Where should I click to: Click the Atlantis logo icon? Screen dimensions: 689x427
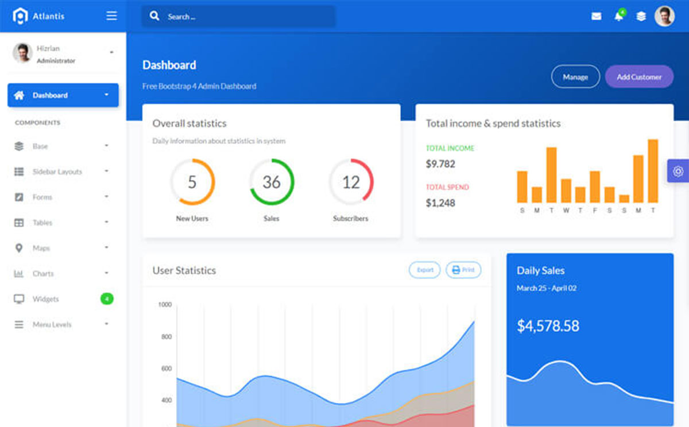20,16
